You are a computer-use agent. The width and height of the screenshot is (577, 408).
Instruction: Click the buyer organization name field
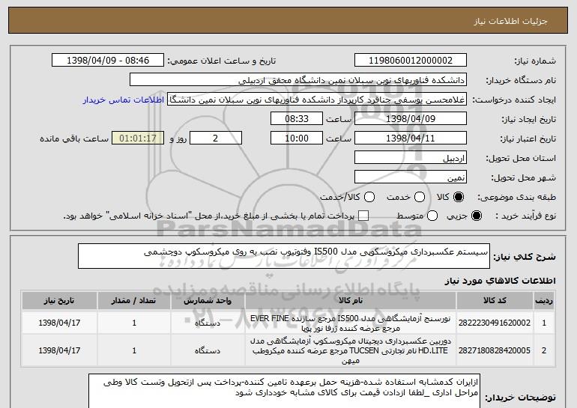tap(298, 80)
